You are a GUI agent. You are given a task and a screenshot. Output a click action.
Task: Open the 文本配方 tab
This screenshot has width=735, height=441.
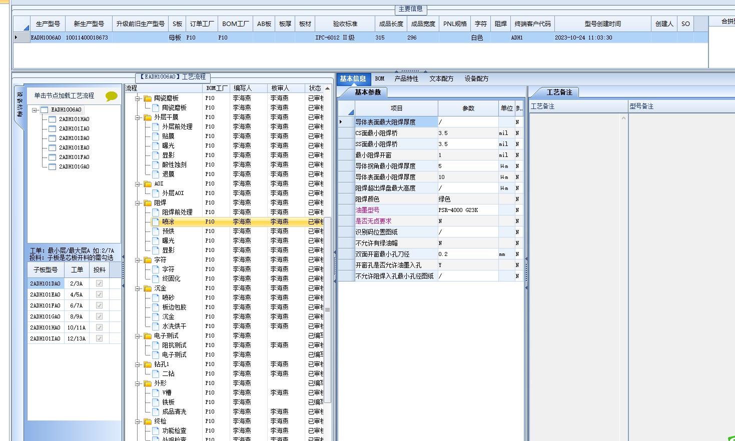pos(441,78)
